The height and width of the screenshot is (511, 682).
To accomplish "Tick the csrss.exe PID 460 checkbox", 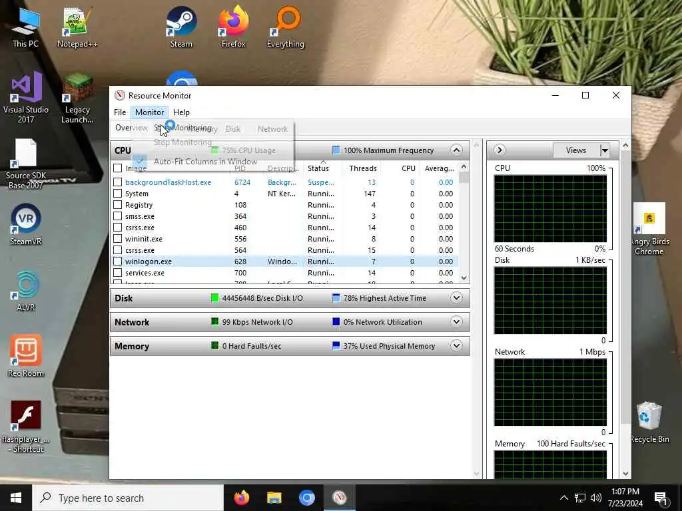I will [117, 228].
